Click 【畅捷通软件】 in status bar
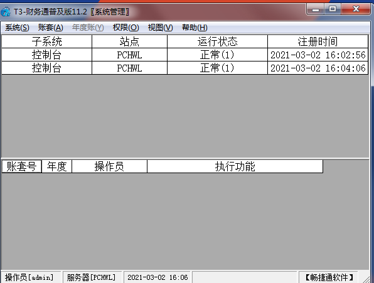The image size is (374, 283). pyautogui.click(x=329, y=277)
